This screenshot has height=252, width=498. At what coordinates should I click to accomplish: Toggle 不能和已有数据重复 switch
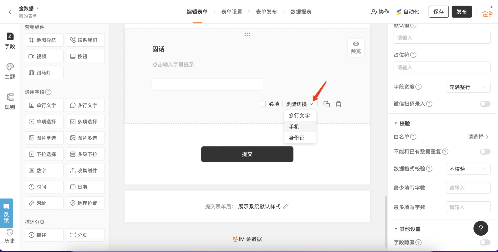pyautogui.click(x=485, y=152)
